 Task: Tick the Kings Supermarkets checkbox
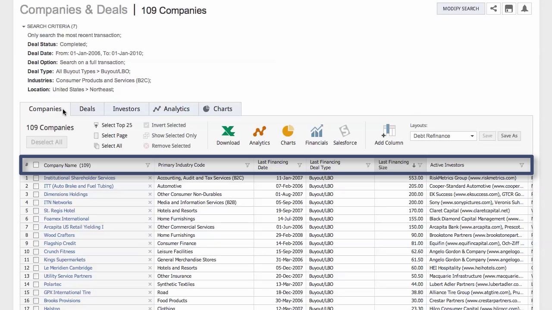[36, 260]
